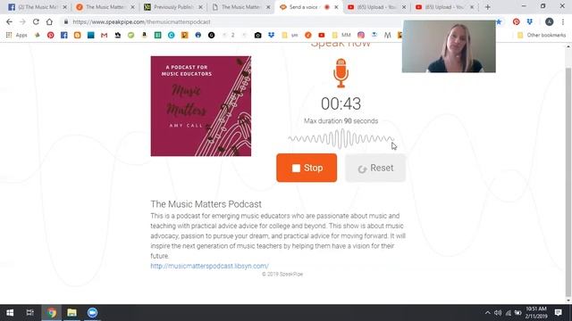Click the speakpipe.com address bar

click(x=233, y=21)
